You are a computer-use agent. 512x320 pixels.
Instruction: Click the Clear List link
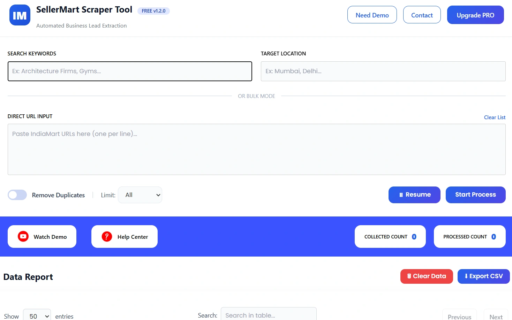click(495, 117)
